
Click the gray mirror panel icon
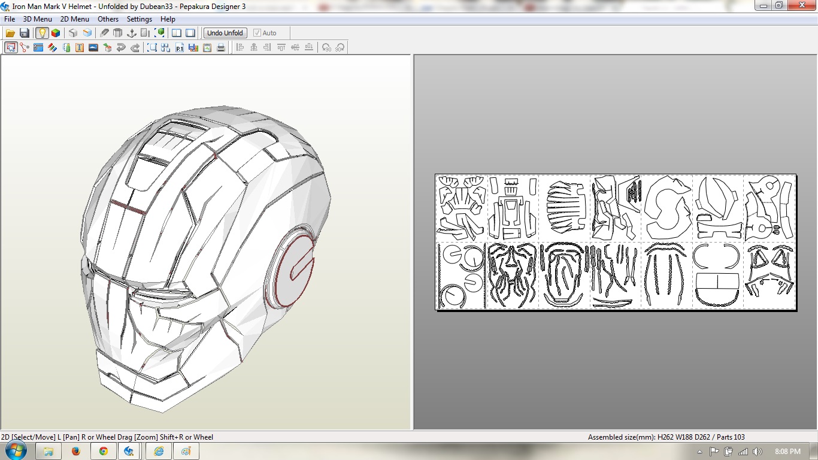(146, 33)
